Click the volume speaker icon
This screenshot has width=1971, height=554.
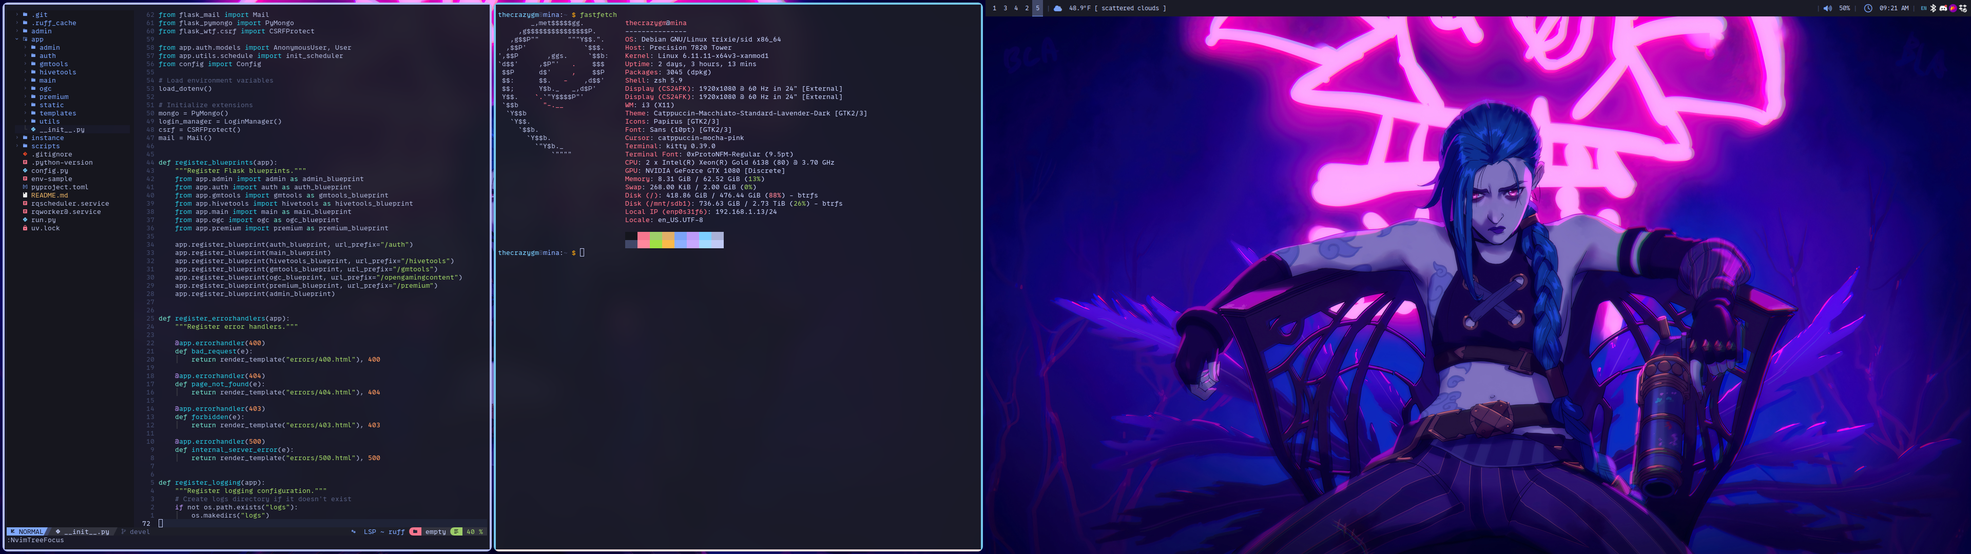pos(1828,8)
